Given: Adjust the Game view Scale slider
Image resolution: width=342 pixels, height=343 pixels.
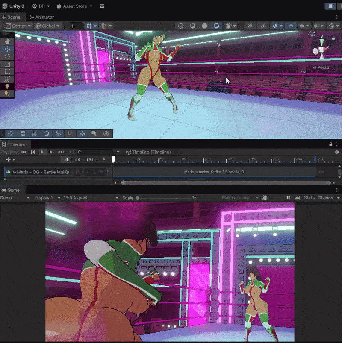Looking at the screenshot, I should [x=164, y=198].
